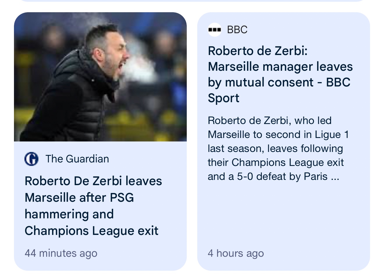Click the "4 hours ago" timestamp
Image resolution: width=384 pixels, height=278 pixels.
click(x=236, y=253)
